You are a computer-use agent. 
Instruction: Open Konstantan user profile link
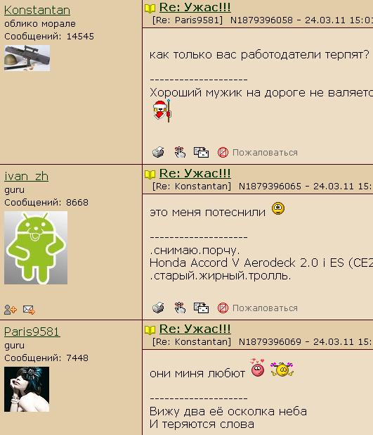coord(37,11)
